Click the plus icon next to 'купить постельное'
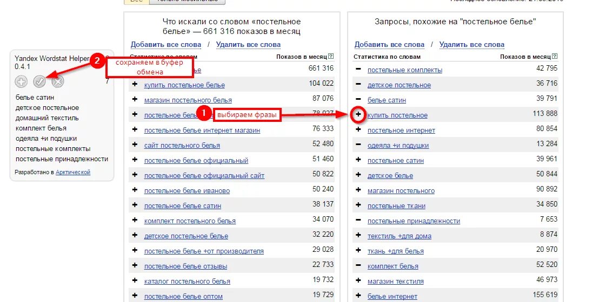This screenshot has width=592, height=302. 358,114
